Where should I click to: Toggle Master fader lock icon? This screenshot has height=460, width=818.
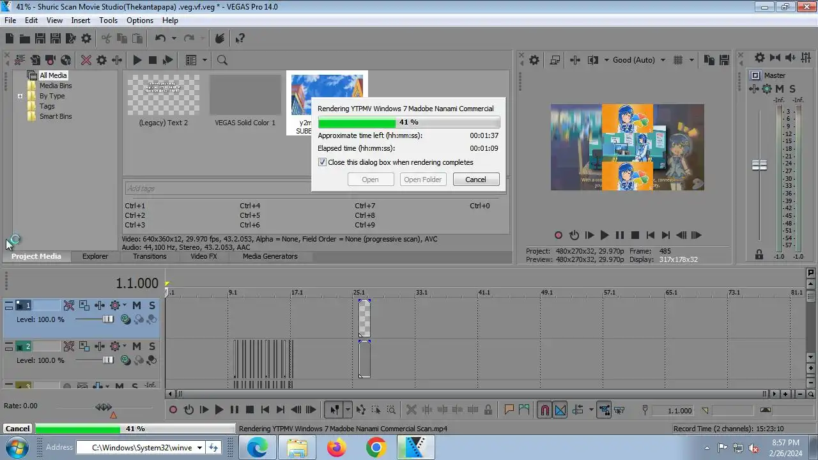pos(759,254)
